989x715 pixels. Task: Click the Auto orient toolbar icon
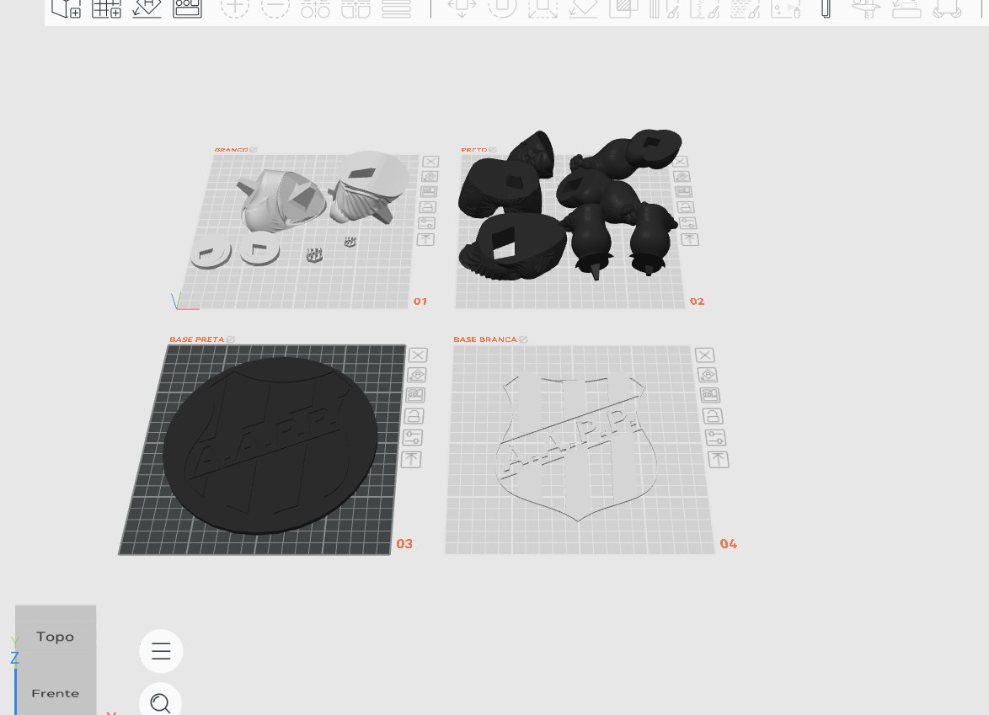[147, 8]
